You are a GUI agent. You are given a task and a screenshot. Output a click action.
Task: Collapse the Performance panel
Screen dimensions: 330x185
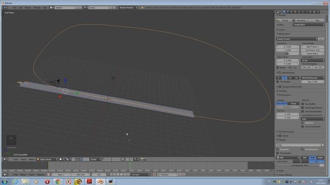(x=284, y=95)
